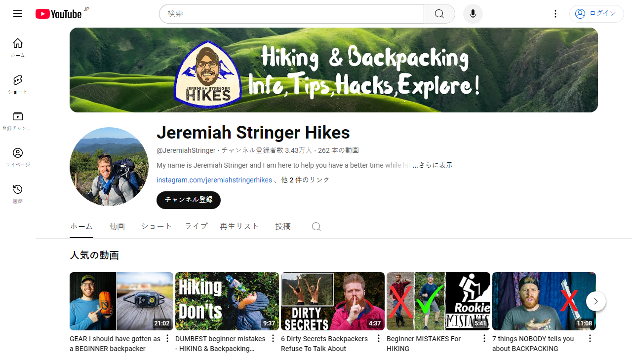
Task: Switch to the 投稿 tab
Action: pos(283,226)
